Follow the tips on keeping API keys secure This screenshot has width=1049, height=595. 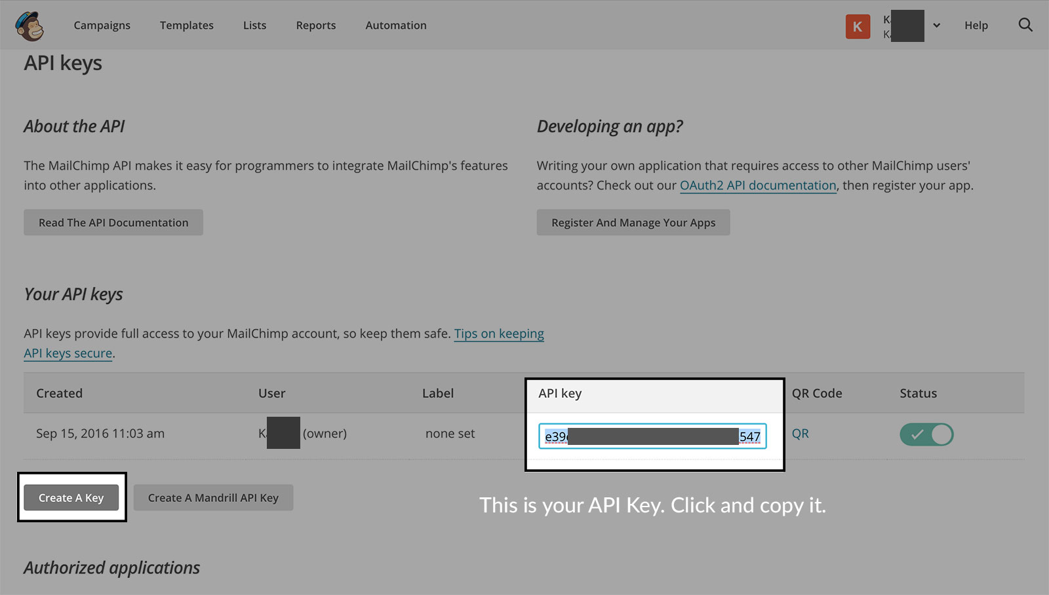tap(499, 334)
